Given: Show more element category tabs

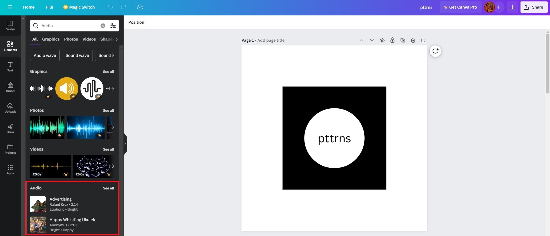Looking at the screenshot, I should click(117, 39).
